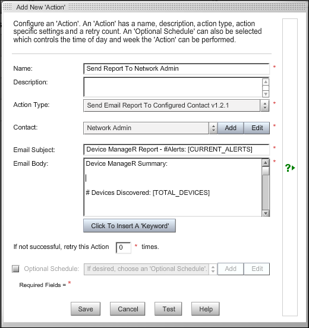The height and width of the screenshot is (328, 309).
Task: Click the 'Add New Action' title bar
Action: [154, 7]
